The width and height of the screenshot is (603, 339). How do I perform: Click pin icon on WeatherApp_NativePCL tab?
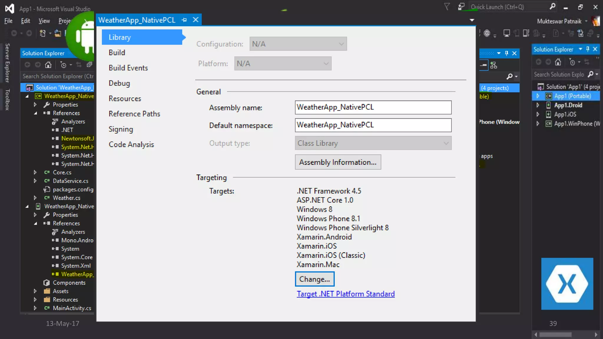(x=184, y=20)
